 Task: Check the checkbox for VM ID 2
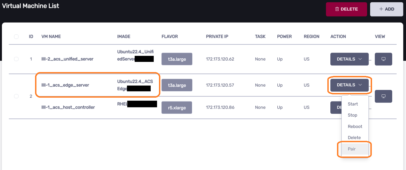click(x=16, y=96)
